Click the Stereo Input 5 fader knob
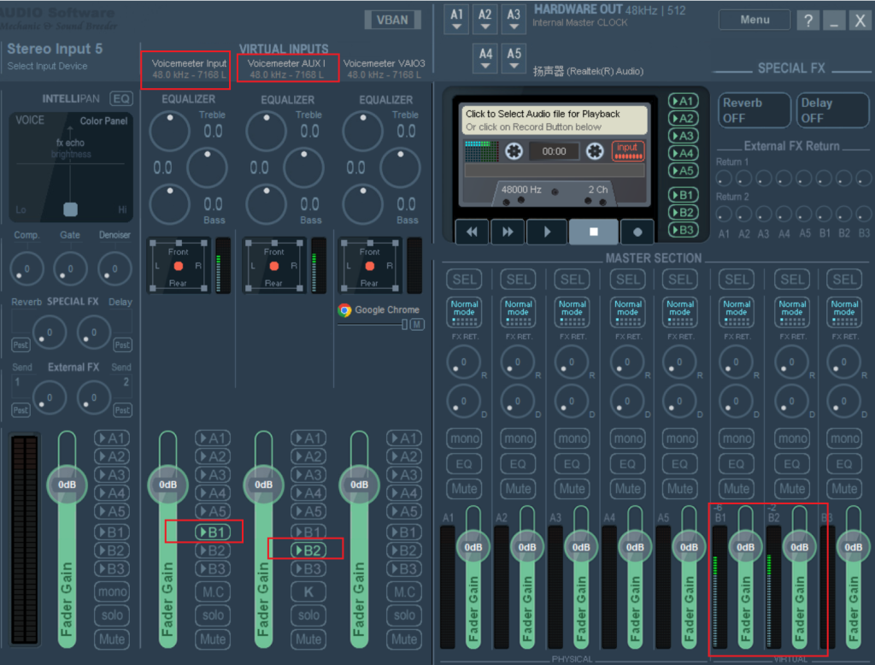The width and height of the screenshot is (875, 665). (67, 485)
